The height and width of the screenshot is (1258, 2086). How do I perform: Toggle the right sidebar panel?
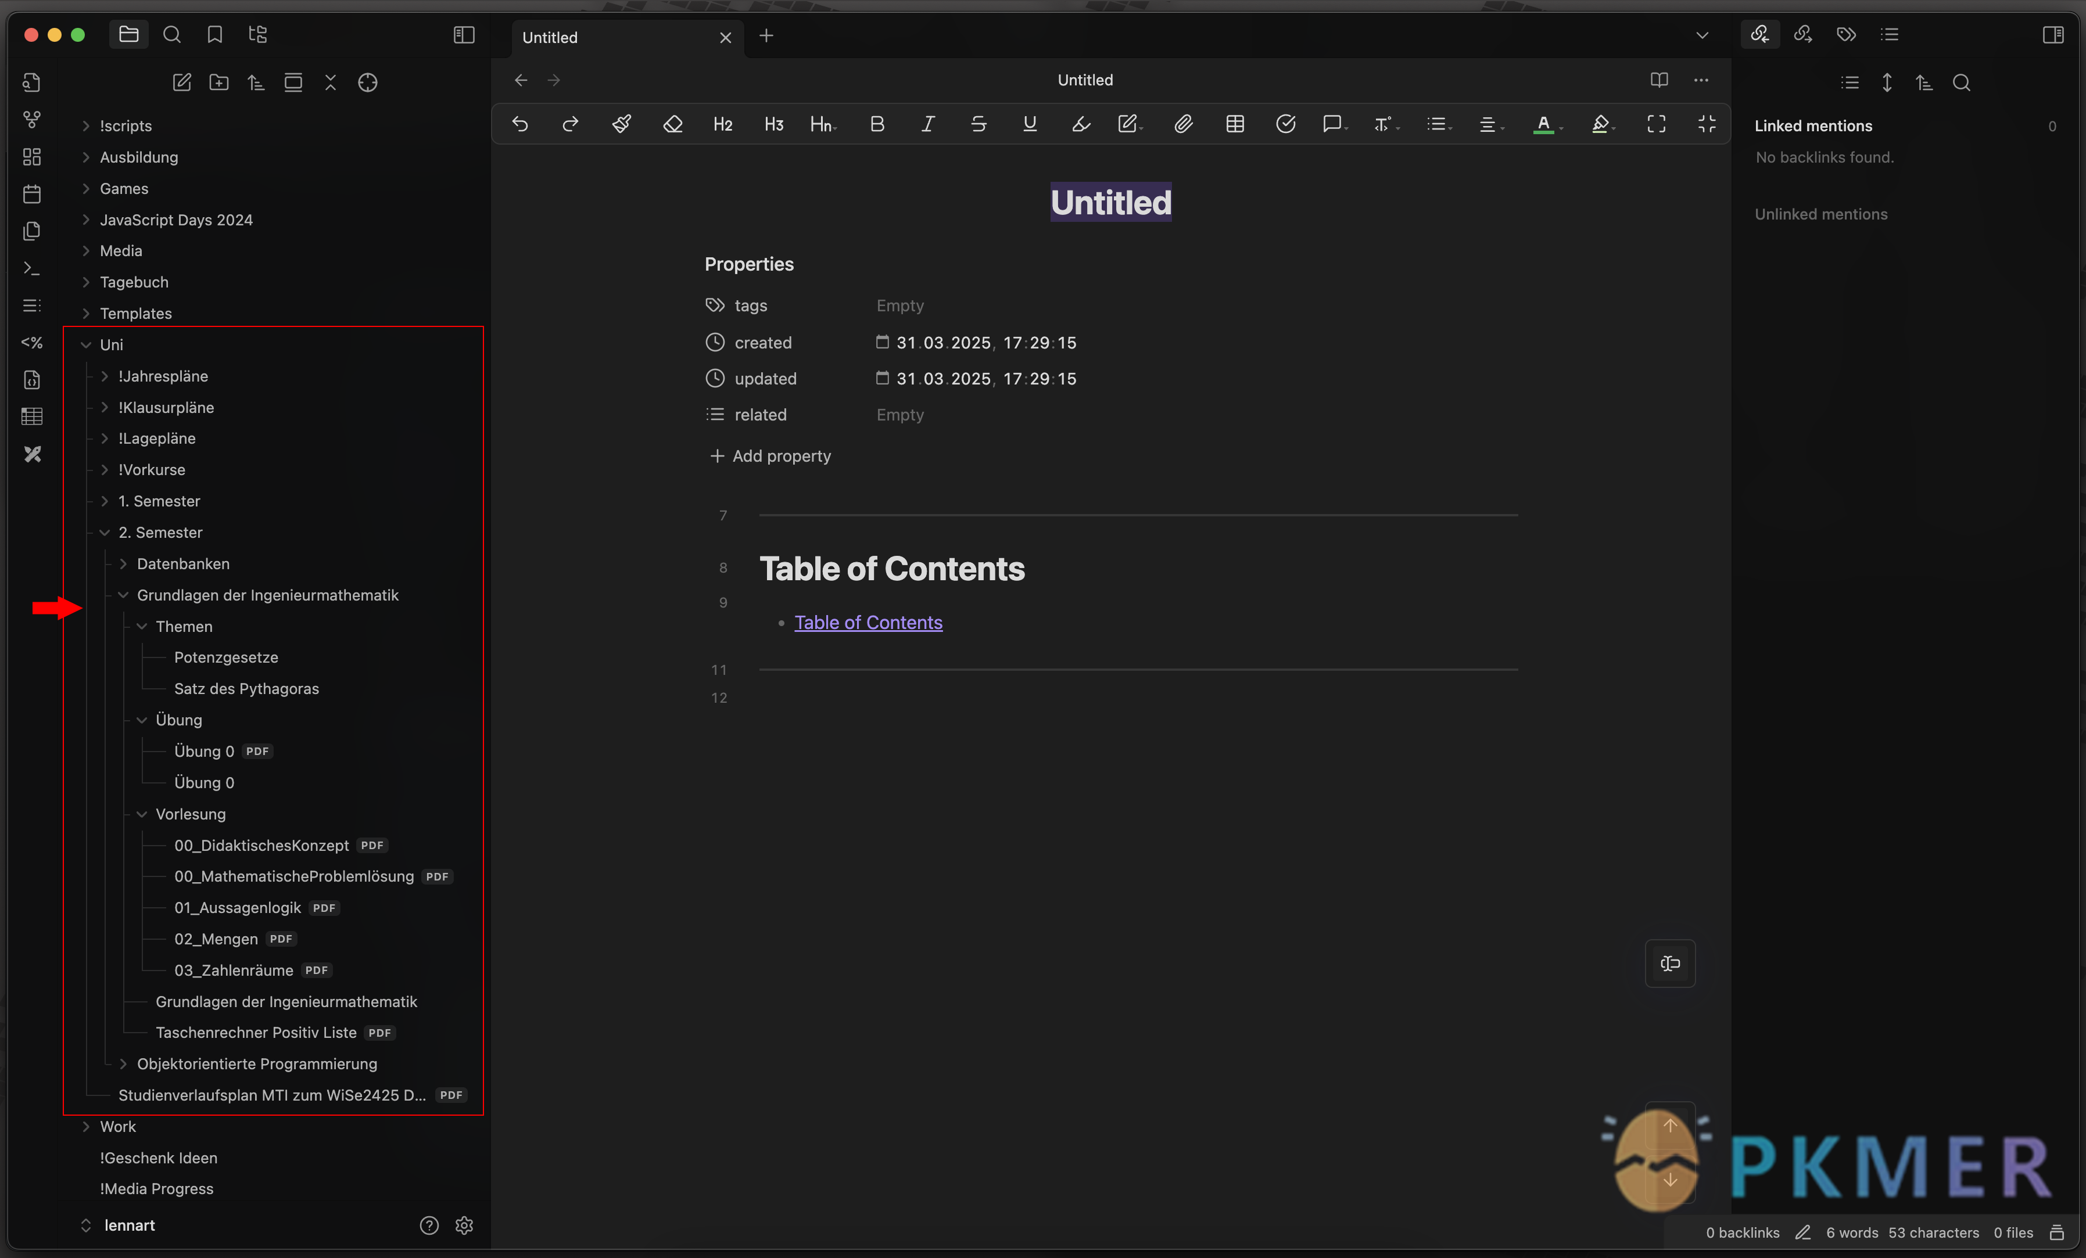(x=2052, y=35)
